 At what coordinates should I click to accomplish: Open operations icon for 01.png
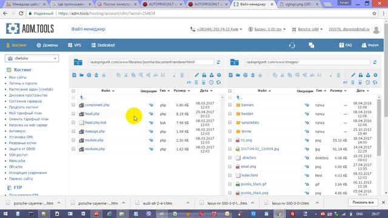[x=307, y=140]
